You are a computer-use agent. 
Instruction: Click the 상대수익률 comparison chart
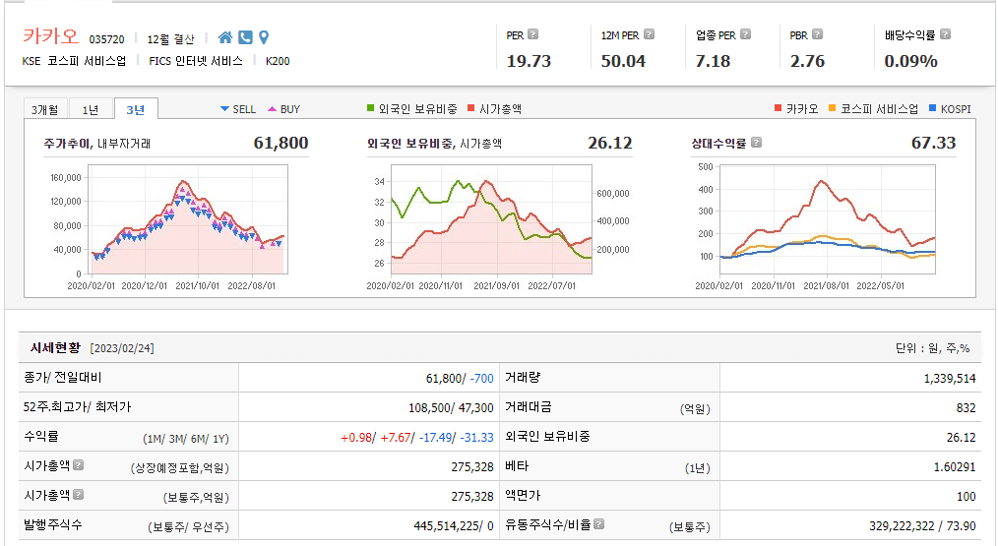tap(828, 219)
